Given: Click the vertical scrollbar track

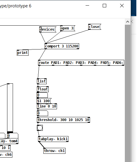Looking at the screenshot, I should coord(127,93).
